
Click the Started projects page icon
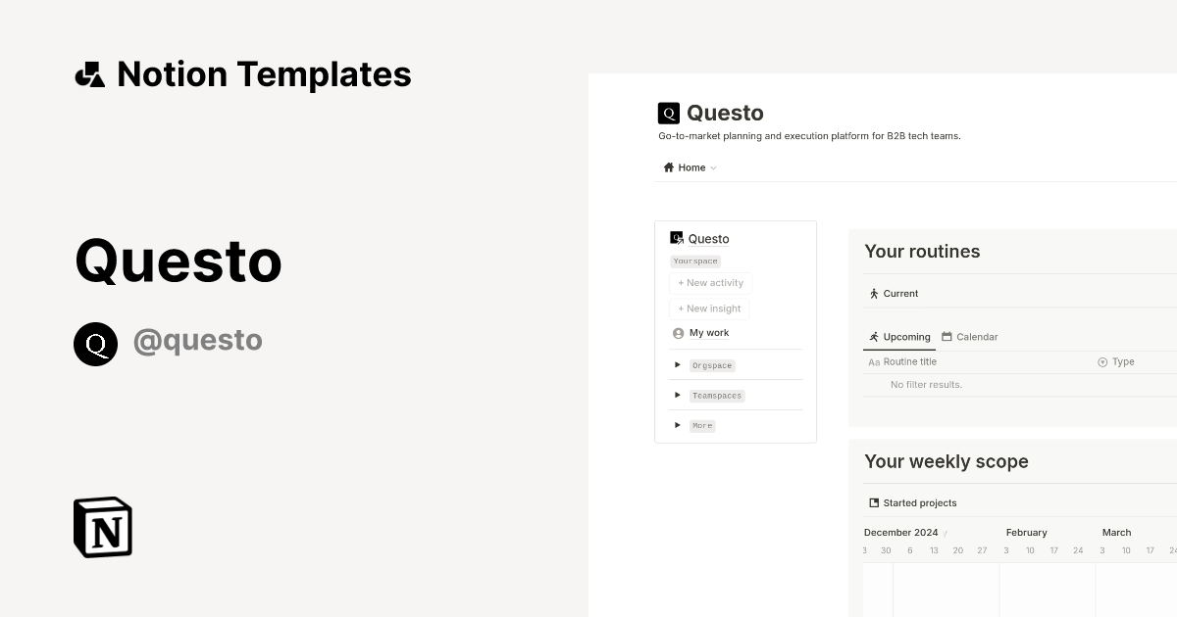(873, 501)
